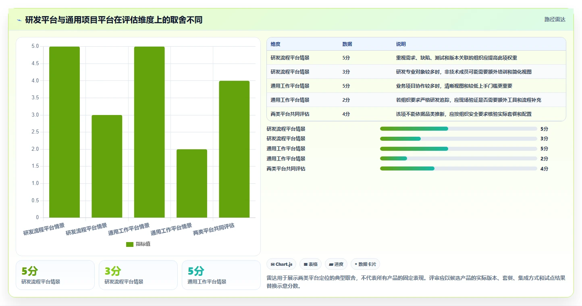Click the 研发流程平台情景 chart bar with value 3
582x306 pixels.
[x=107, y=166]
